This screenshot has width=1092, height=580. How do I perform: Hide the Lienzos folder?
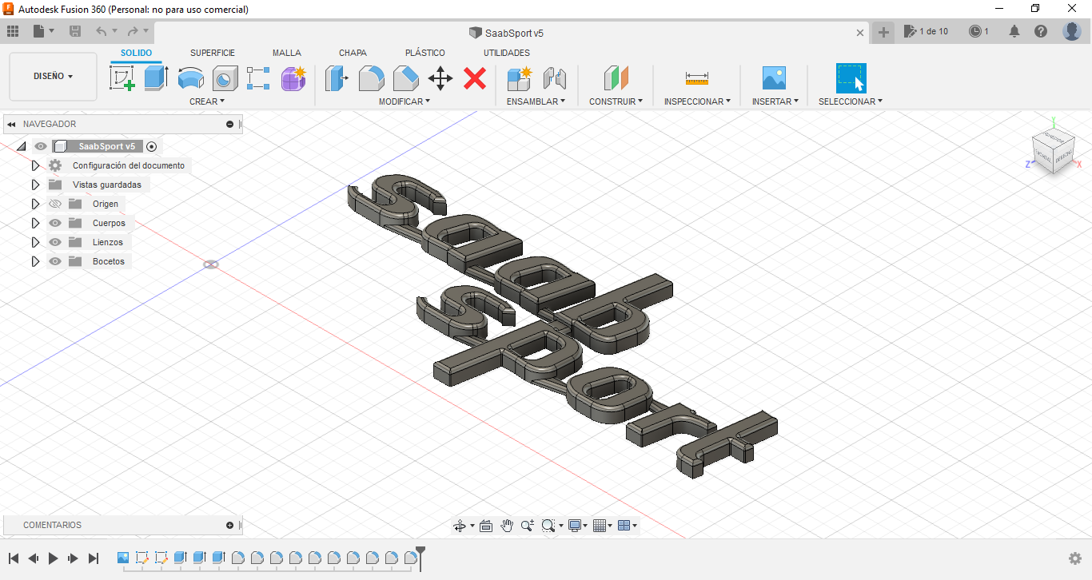click(x=55, y=242)
